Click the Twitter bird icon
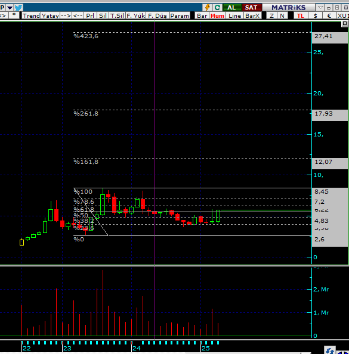Viewport: 349px width, 354px height. [x=18, y=8]
